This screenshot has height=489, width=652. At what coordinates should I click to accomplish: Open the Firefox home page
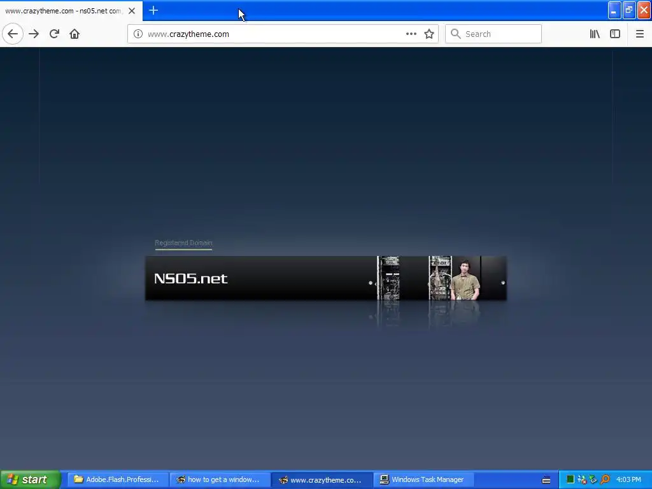(x=74, y=34)
